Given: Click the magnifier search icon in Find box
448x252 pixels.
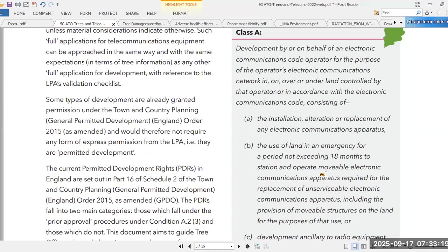Looking at the screenshot, I should 418,13.
